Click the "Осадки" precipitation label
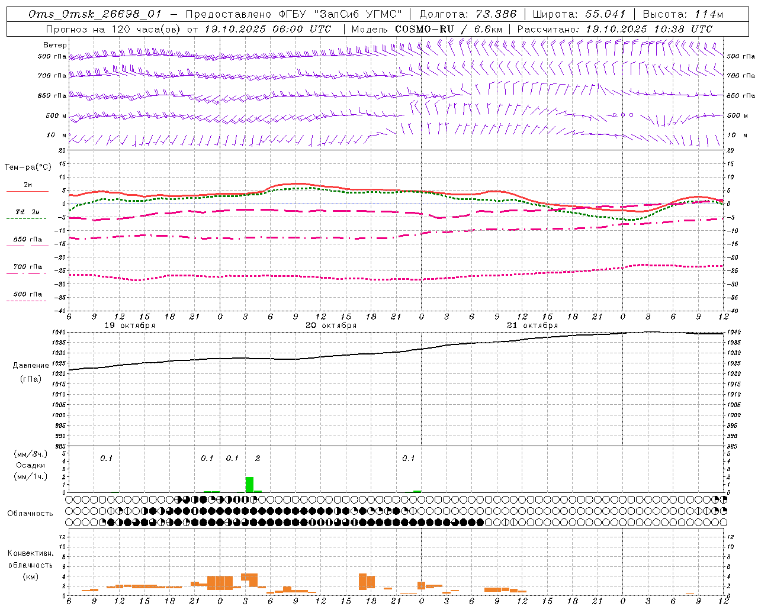This screenshot has height=606, width=758. [31, 465]
